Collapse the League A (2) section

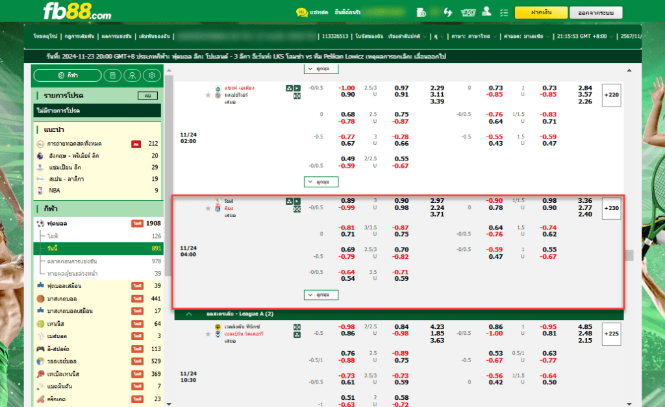tap(189, 314)
